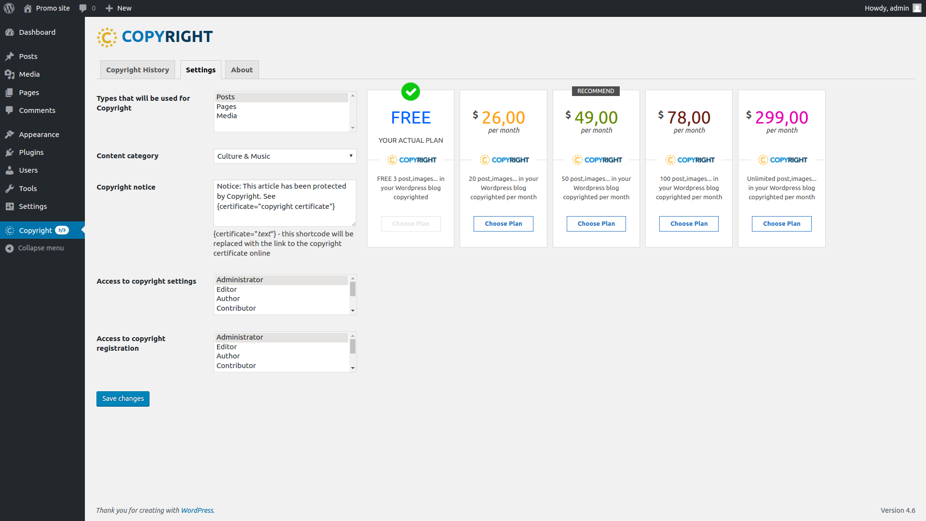Click down arrow of copyright registration access list
This screenshot has height=521, width=926.
point(353,368)
